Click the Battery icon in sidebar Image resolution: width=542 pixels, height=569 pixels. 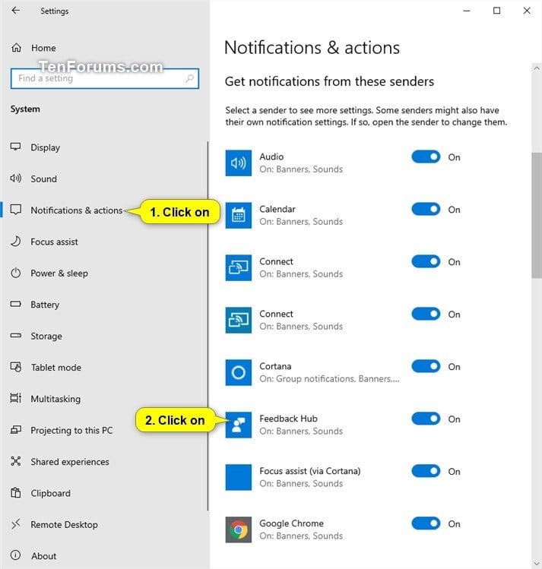click(16, 304)
